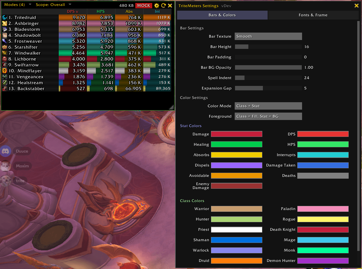Click the refresh reset icon in meter header
362x269 pixels.
[x=163, y=5]
